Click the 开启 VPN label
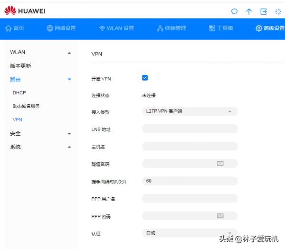The height and width of the screenshot is (249, 285). [101, 79]
